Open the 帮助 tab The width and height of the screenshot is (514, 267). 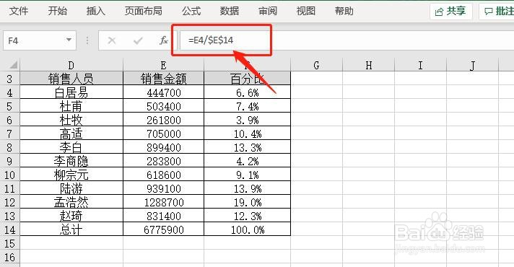pyautogui.click(x=344, y=11)
